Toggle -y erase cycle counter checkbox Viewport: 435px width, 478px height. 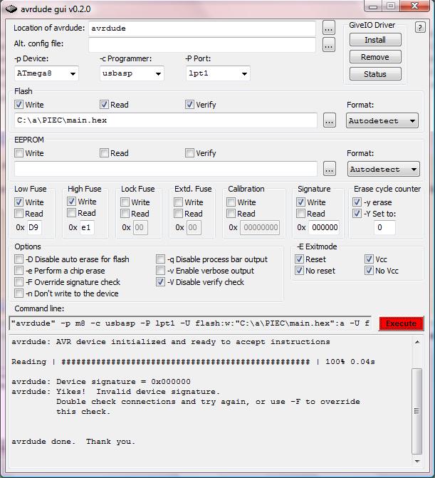[357, 202]
